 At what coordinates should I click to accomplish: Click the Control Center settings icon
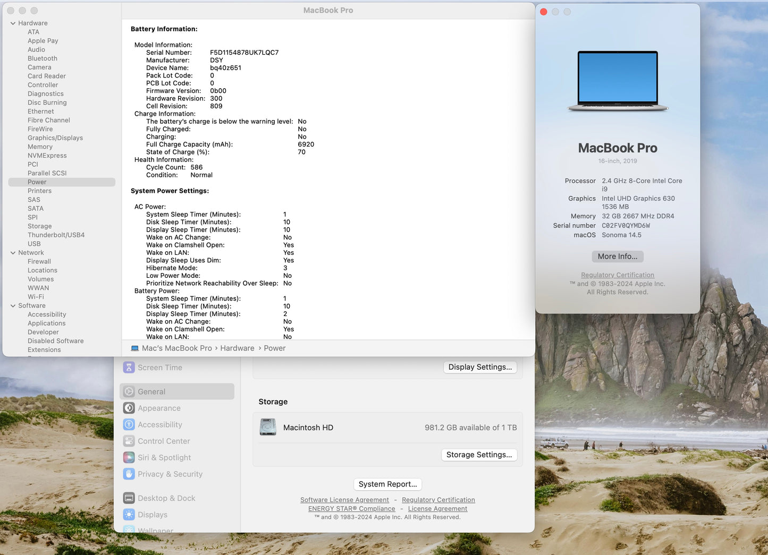129,441
